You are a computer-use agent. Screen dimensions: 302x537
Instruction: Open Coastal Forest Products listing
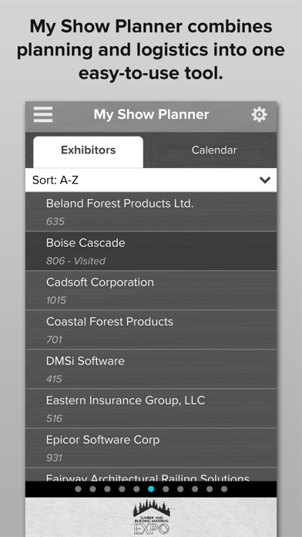[x=151, y=329]
